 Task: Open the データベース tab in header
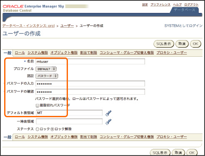pos(185,10)
